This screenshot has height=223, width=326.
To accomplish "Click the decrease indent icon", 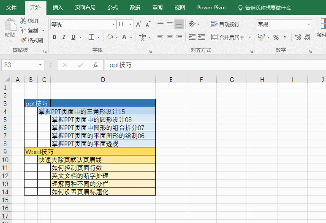I will coord(192,37).
